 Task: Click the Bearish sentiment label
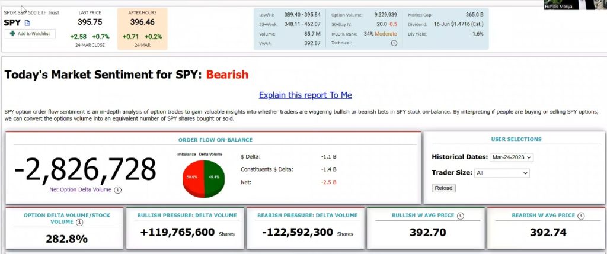point(227,75)
